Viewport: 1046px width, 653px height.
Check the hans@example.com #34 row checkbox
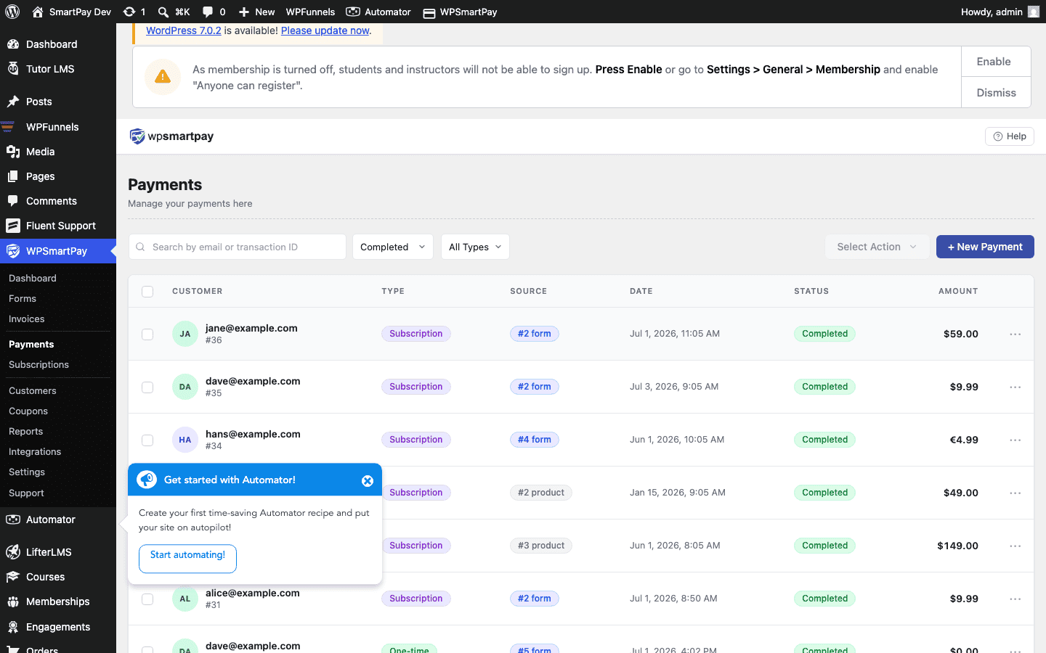(x=147, y=440)
